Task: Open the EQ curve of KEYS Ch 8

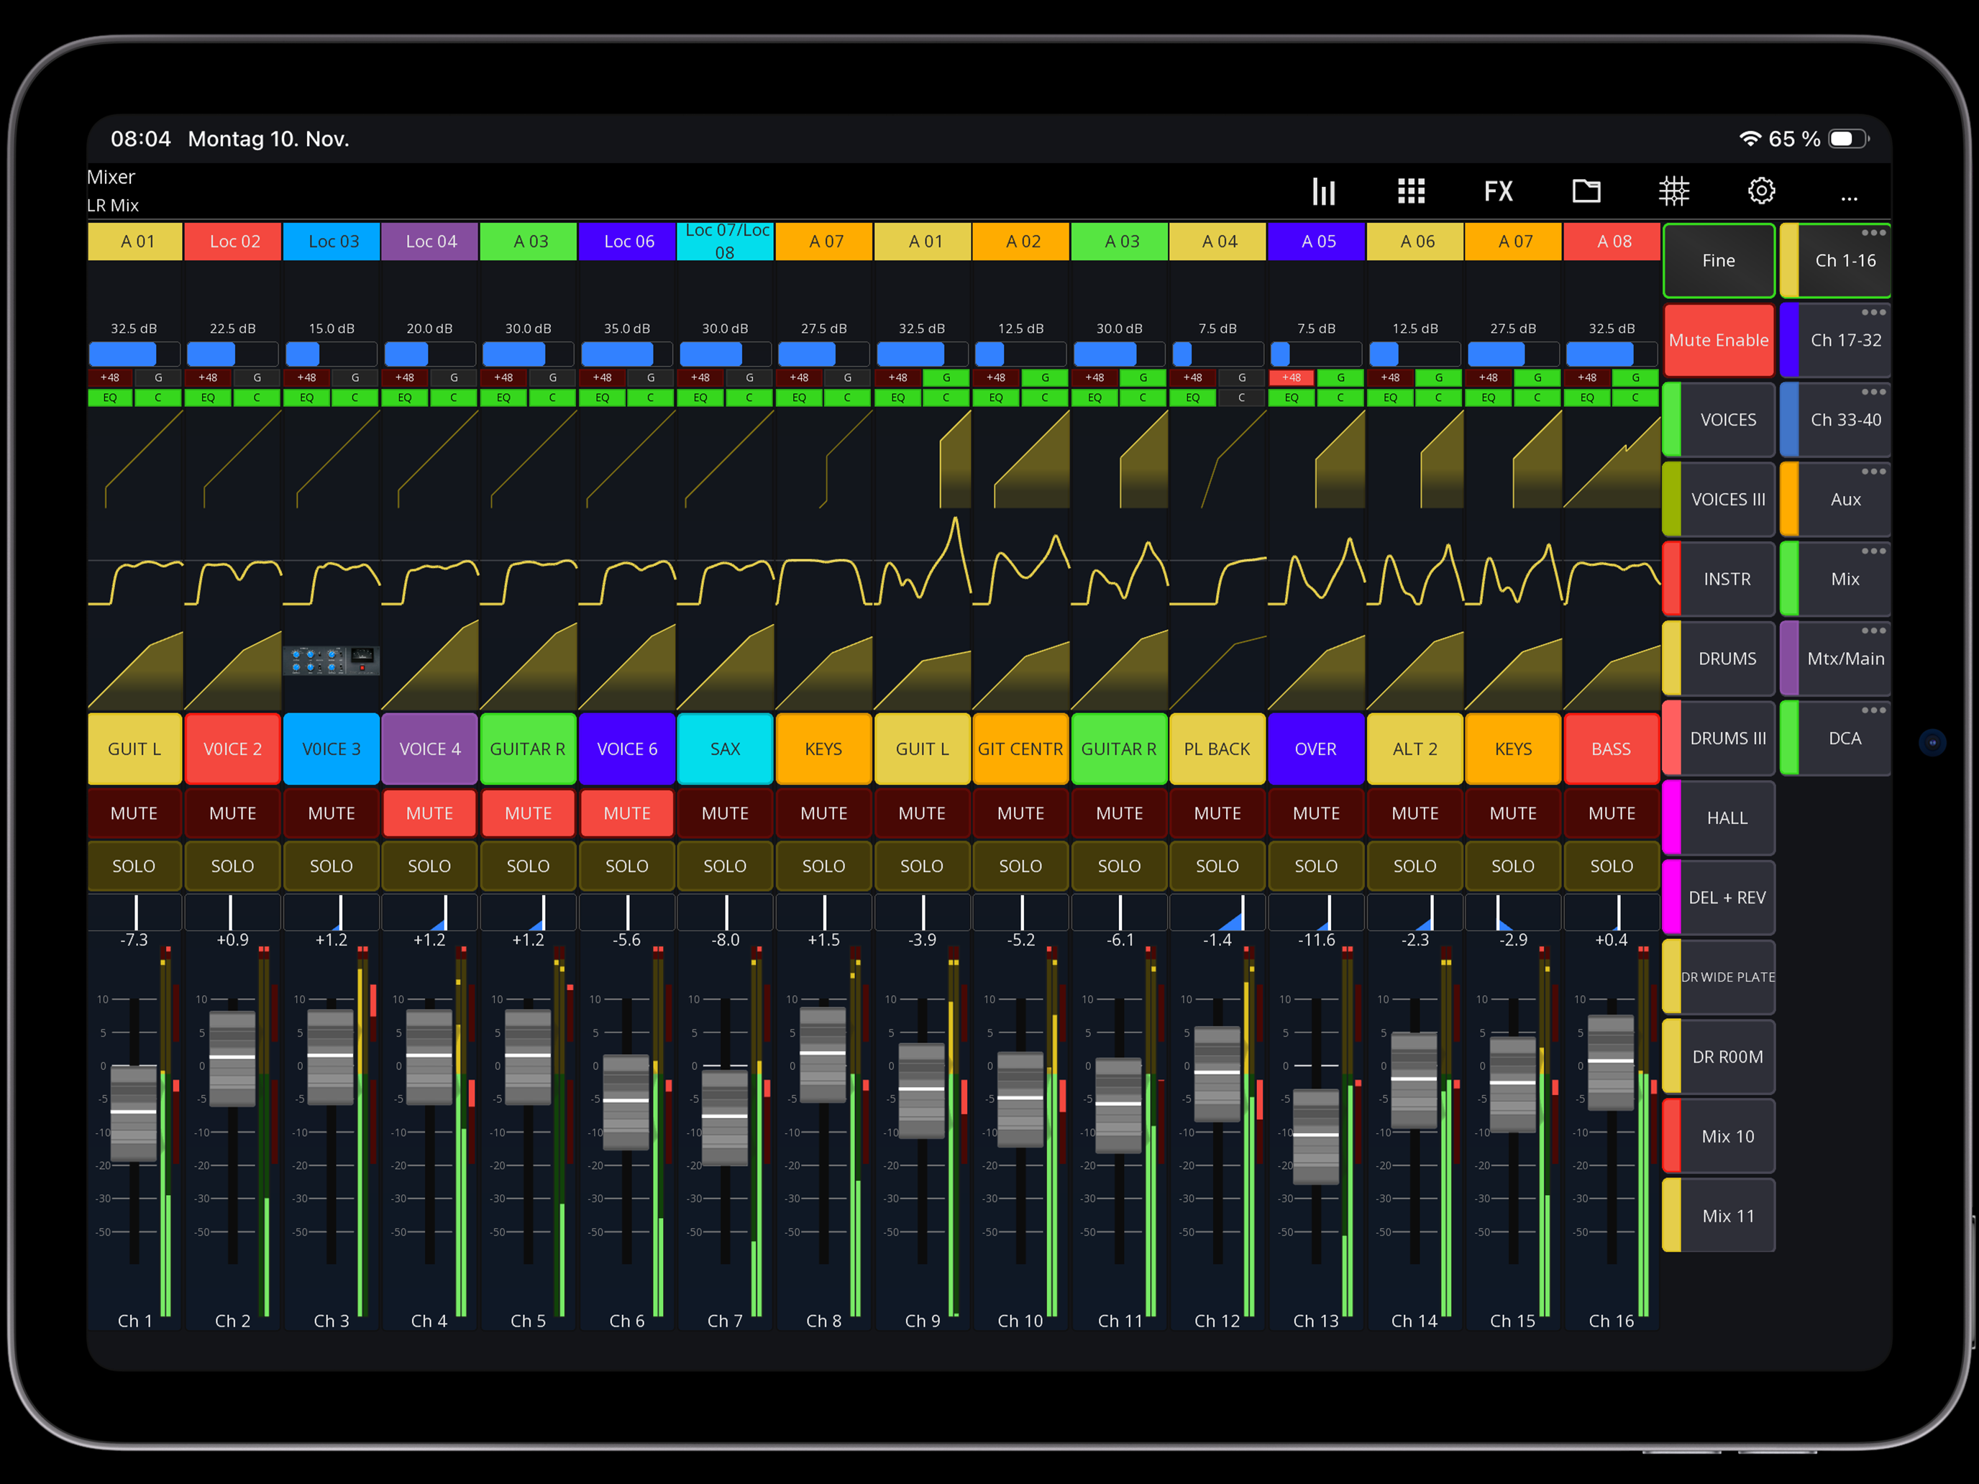Action: point(823,580)
